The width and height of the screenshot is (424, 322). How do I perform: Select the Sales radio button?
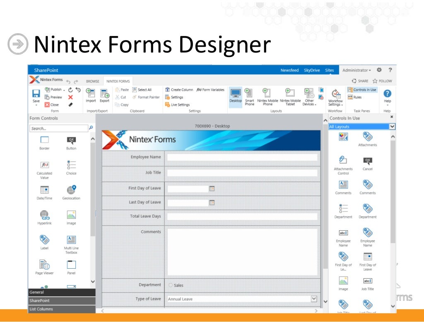click(x=170, y=285)
